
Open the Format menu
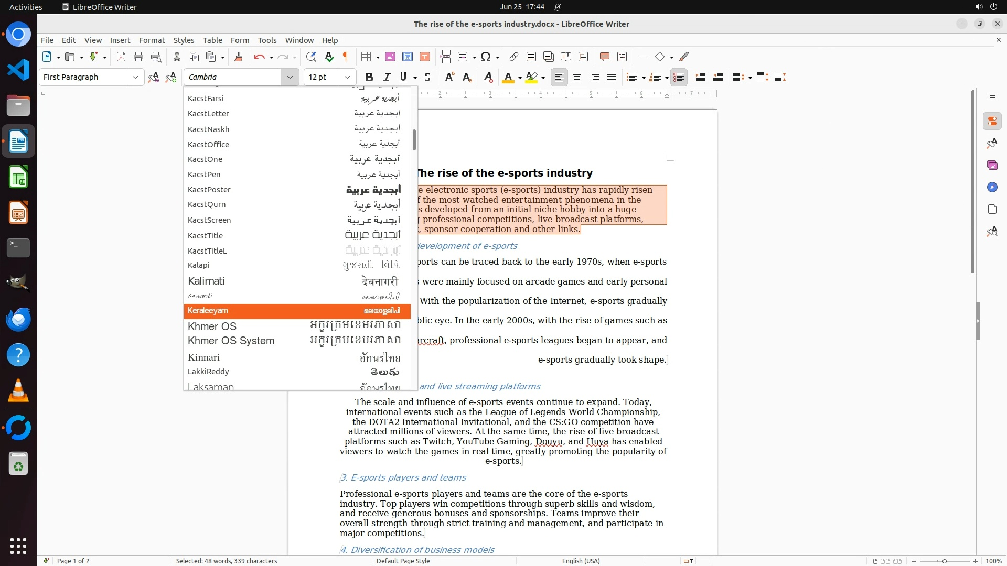point(152,40)
